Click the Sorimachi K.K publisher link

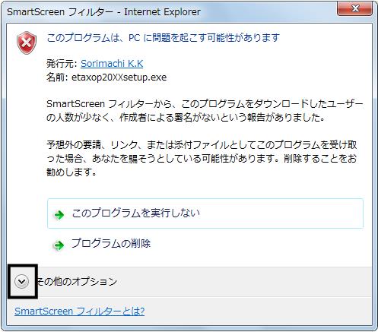click(x=112, y=63)
